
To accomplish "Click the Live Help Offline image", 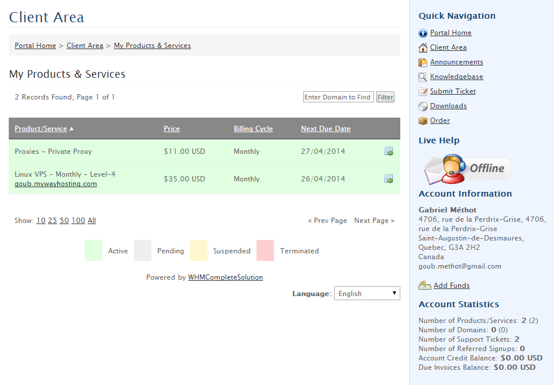I will point(467,169).
